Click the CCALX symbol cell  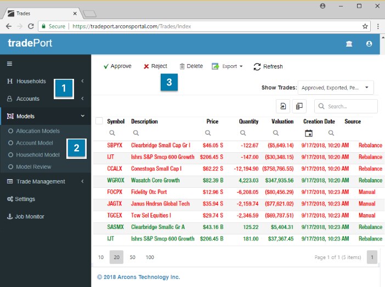(x=115, y=169)
